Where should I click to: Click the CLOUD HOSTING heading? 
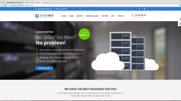44,32
